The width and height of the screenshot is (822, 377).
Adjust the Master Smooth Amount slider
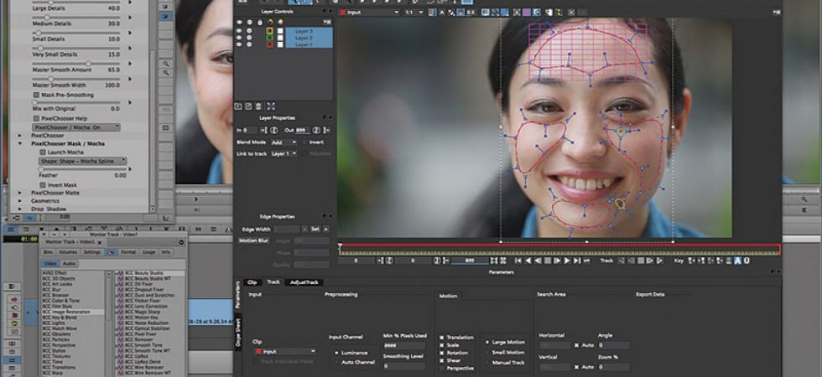pyautogui.click(x=88, y=64)
